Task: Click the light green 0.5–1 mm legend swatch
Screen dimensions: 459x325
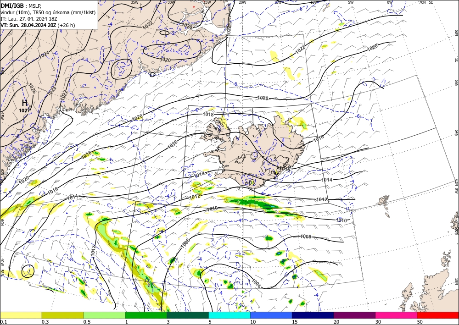Action: coord(104,315)
